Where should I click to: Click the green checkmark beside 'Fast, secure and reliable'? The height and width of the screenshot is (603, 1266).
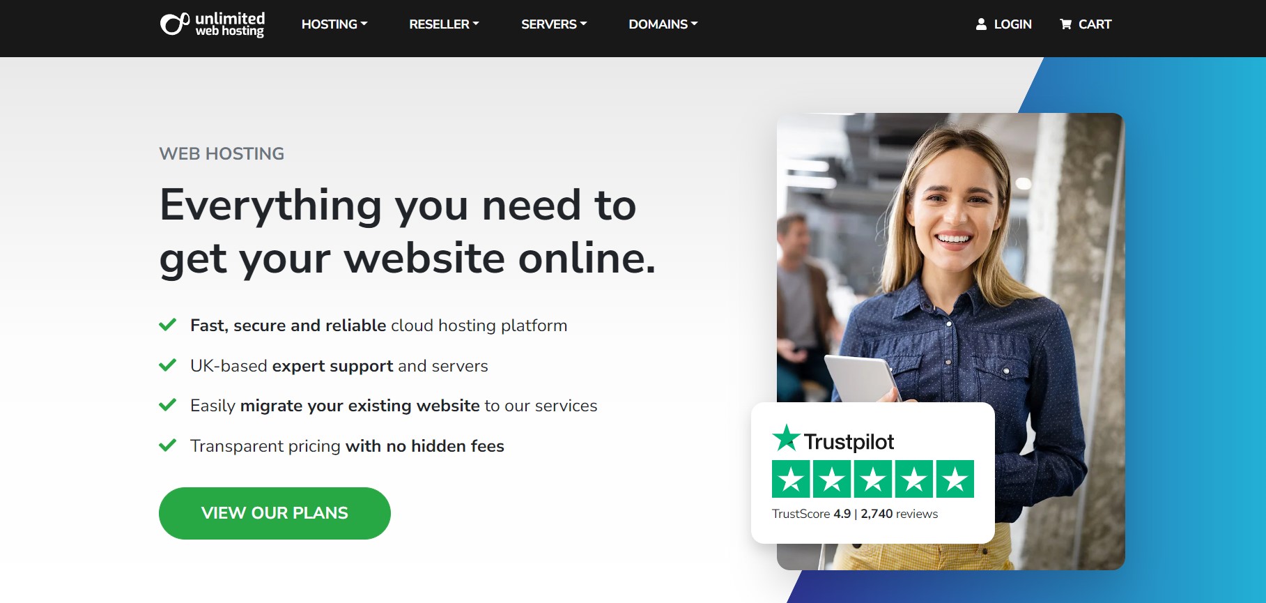click(x=167, y=325)
